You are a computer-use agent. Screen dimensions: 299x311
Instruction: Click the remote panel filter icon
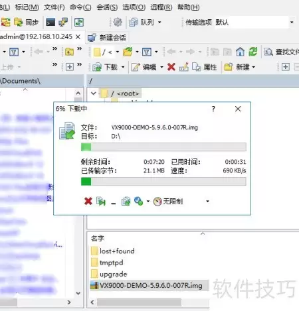point(147,52)
